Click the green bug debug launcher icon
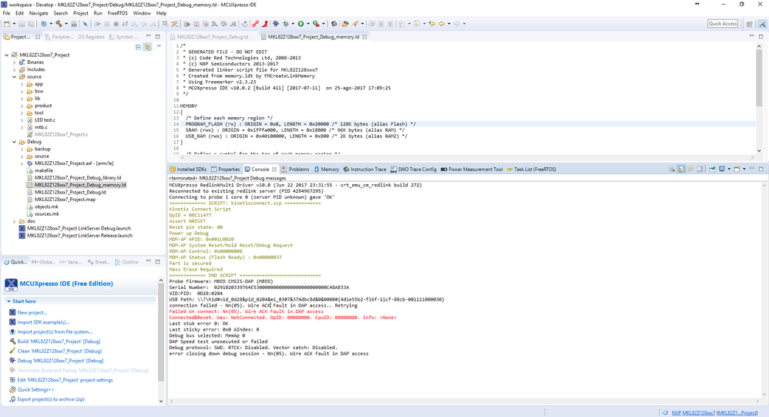 pyautogui.click(x=286, y=24)
